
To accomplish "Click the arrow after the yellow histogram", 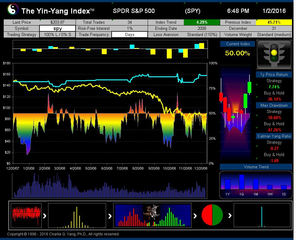I will click(x=110, y=216).
